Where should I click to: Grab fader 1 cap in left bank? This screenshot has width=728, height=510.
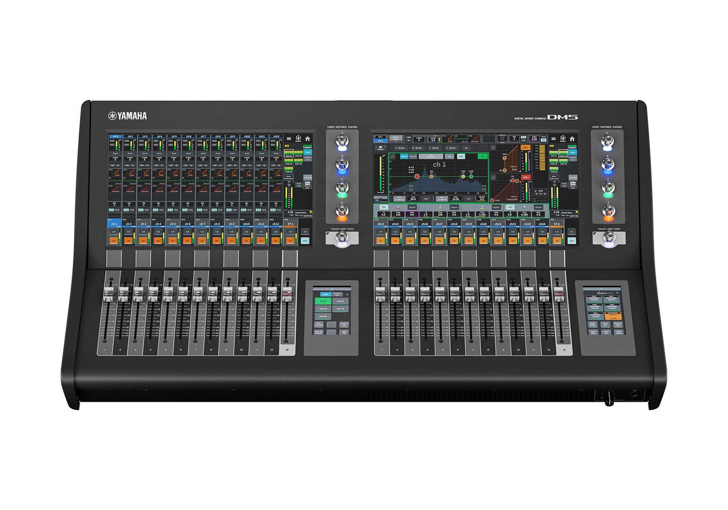coord(109,295)
